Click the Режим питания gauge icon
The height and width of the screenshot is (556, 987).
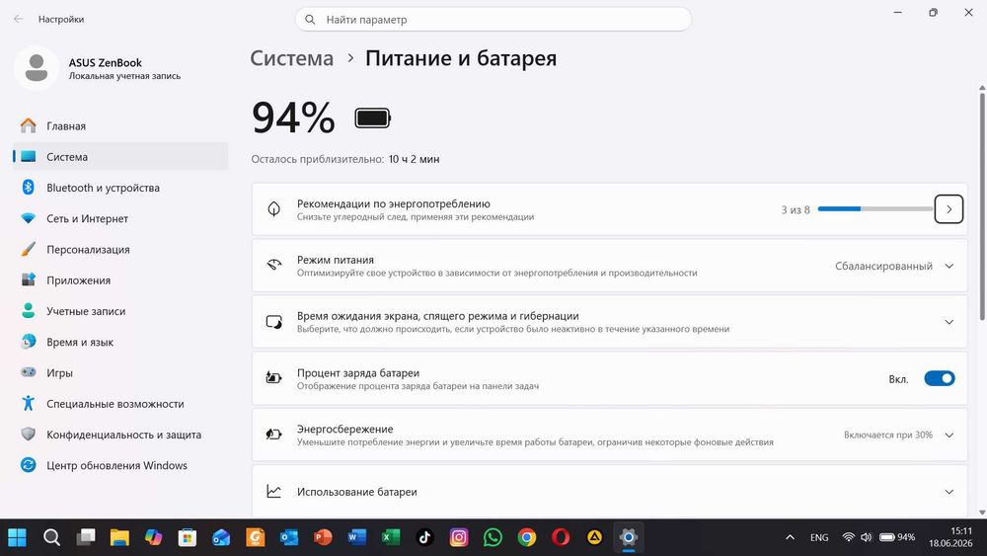pyautogui.click(x=273, y=265)
